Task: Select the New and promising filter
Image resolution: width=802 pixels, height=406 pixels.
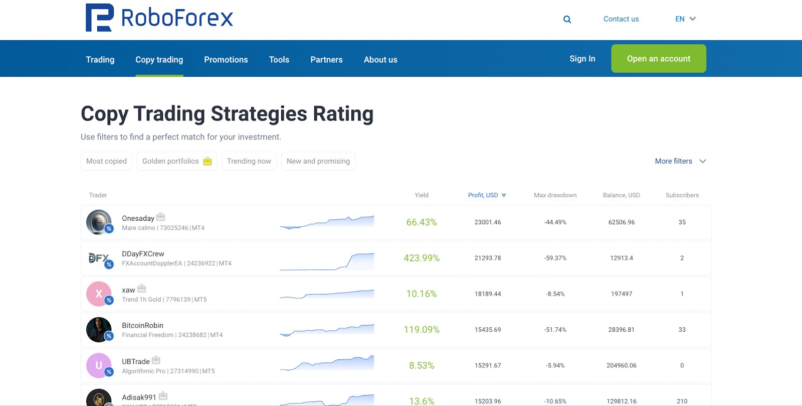Action: (x=318, y=161)
